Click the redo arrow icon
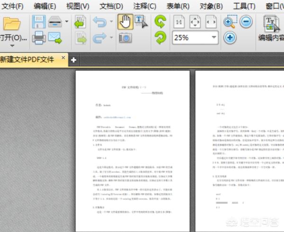 point(99,38)
